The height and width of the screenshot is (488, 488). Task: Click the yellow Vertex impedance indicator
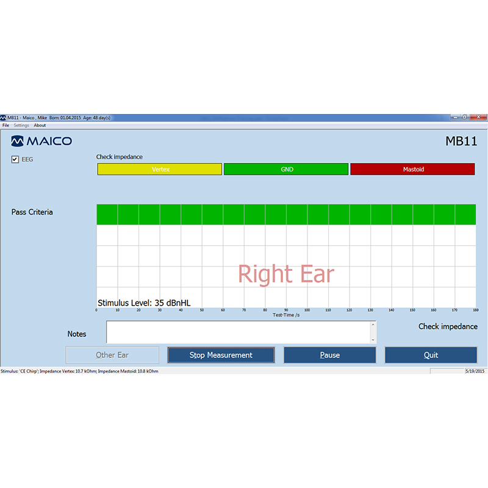160,169
